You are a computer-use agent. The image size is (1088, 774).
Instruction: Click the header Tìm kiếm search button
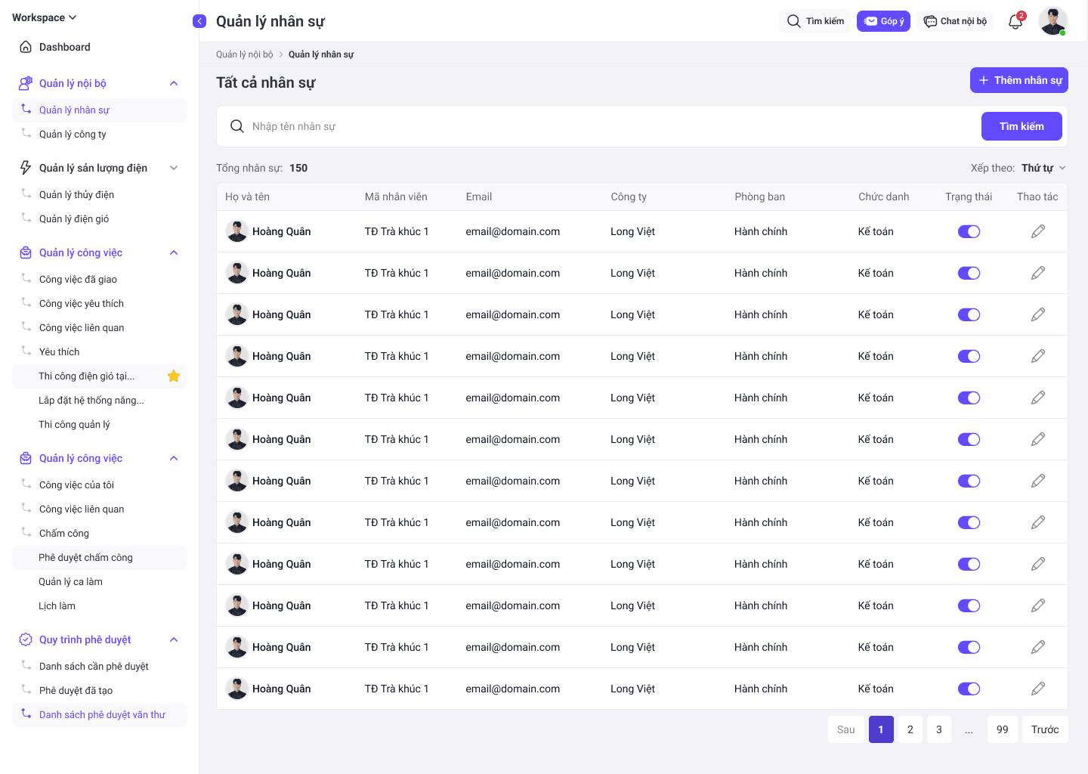click(x=814, y=21)
